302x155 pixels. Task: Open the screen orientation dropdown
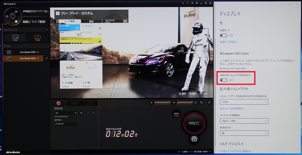click(x=244, y=133)
